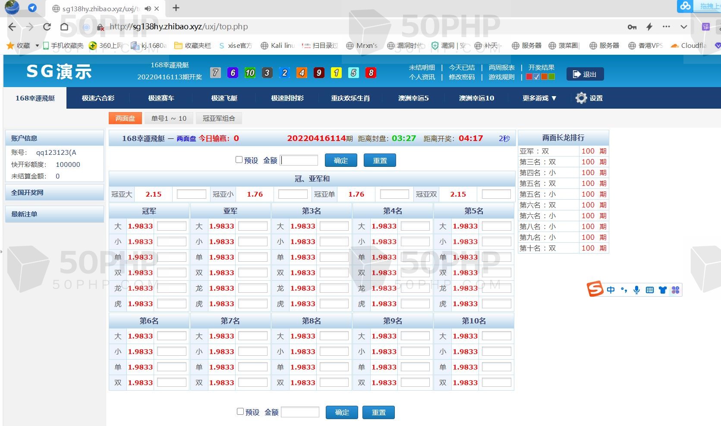This screenshot has height=426, width=721.
Task: Expand the 更多游戏 dropdown menu
Action: click(x=539, y=98)
